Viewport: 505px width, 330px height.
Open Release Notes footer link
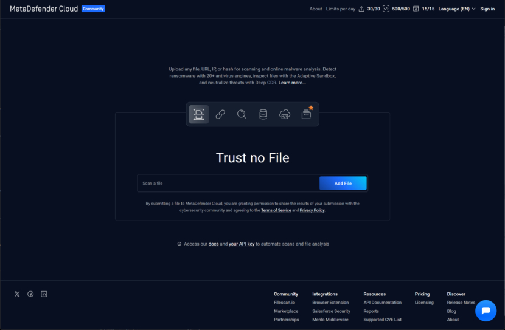point(461,303)
